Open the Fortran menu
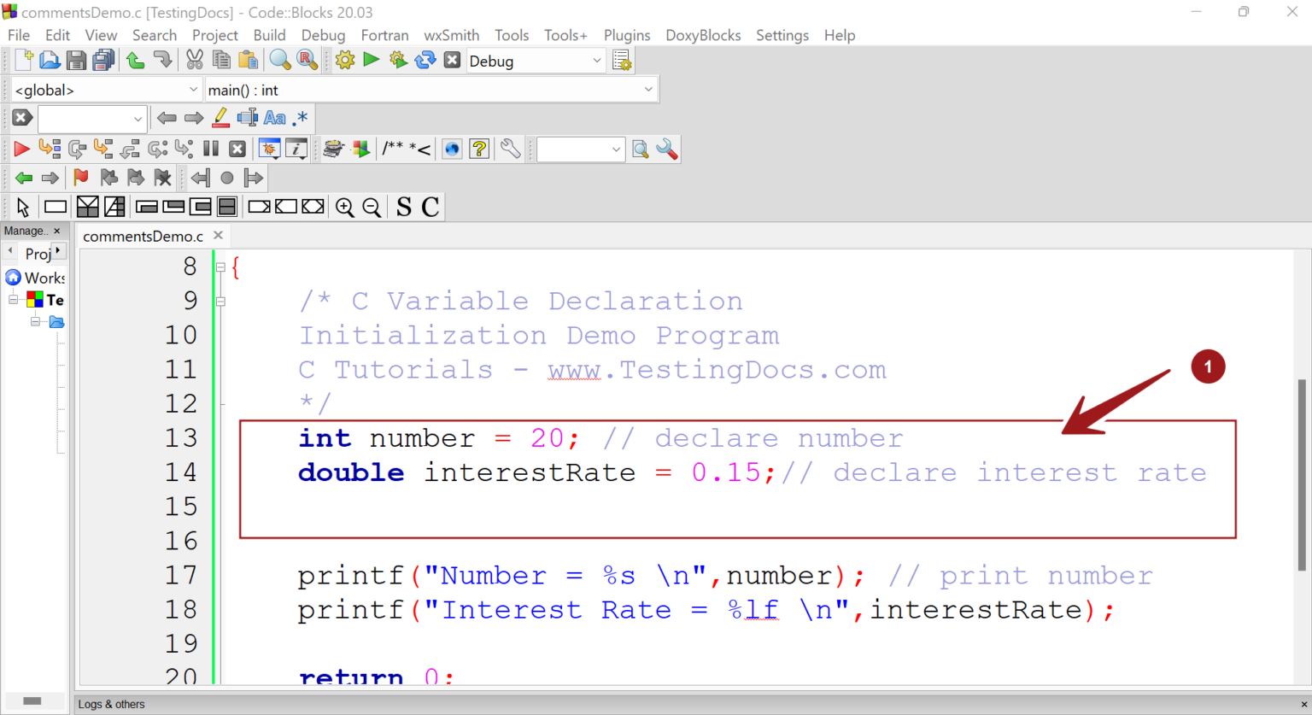Viewport: 1312px width, 715px height. [x=384, y=35]
